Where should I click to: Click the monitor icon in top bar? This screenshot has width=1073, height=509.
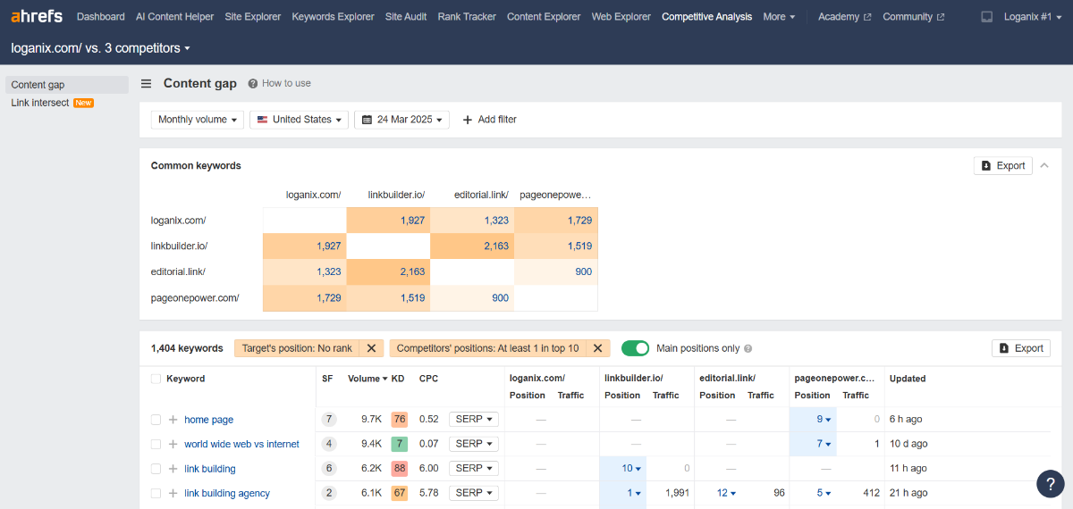987,17
